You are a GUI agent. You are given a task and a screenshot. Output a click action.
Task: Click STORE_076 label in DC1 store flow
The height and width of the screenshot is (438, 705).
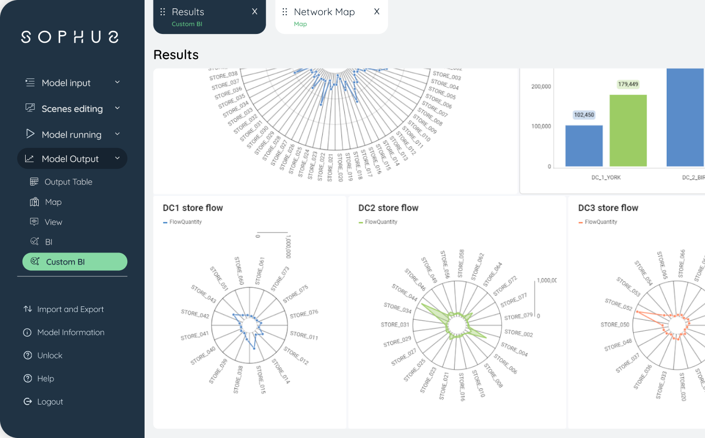click(x=304, y=314)
